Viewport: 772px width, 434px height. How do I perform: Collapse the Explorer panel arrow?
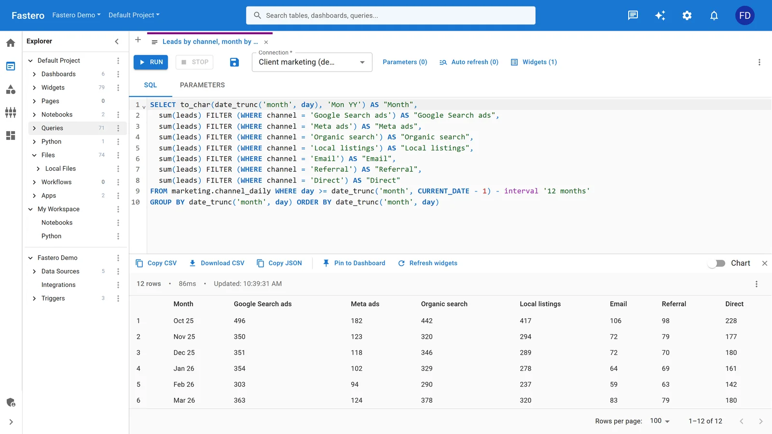click(x=117, y=41)
